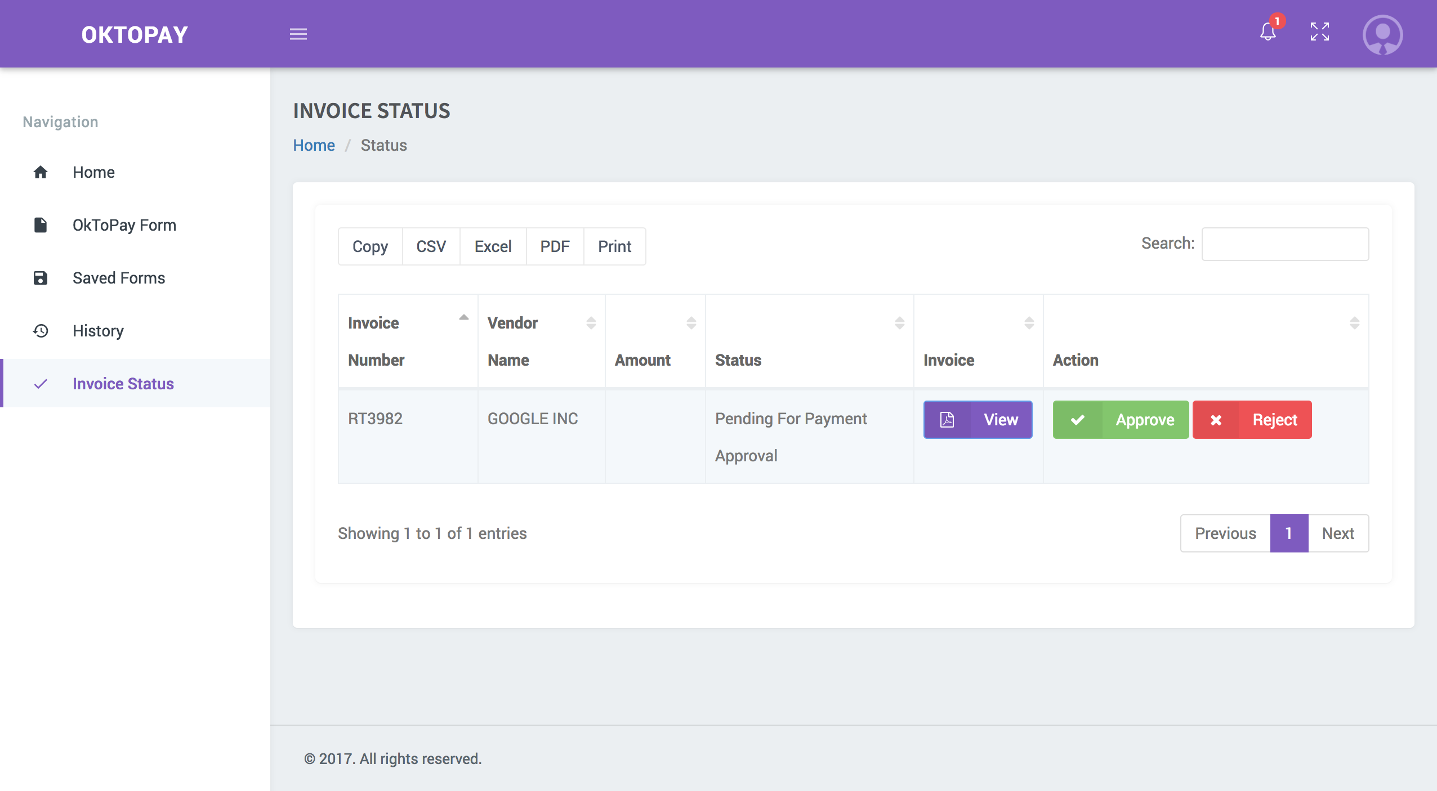Open the notifications bell icon
This screenshot has height=791, width=1437.
[x=1268, y=32]
